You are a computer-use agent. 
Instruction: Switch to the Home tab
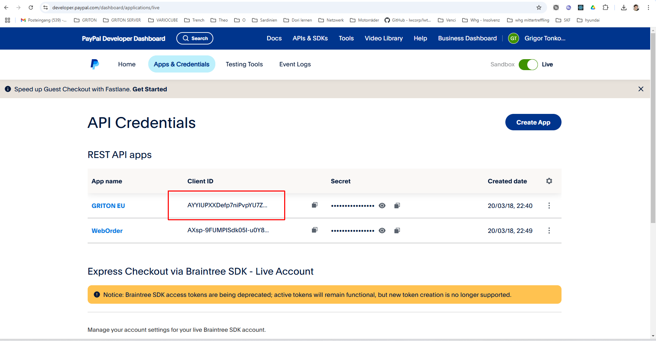(127, 64)
